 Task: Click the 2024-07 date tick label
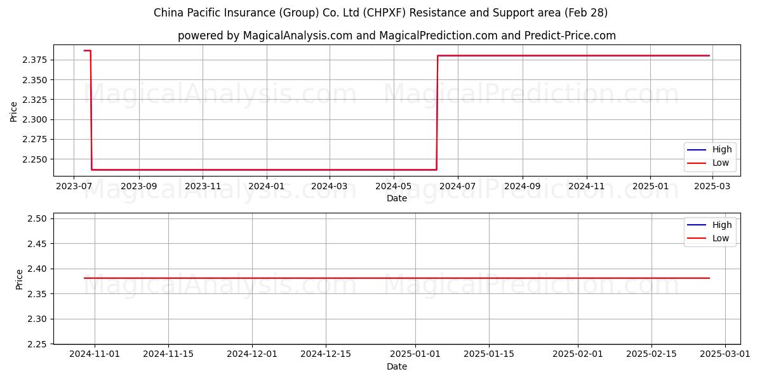[457, 187]
